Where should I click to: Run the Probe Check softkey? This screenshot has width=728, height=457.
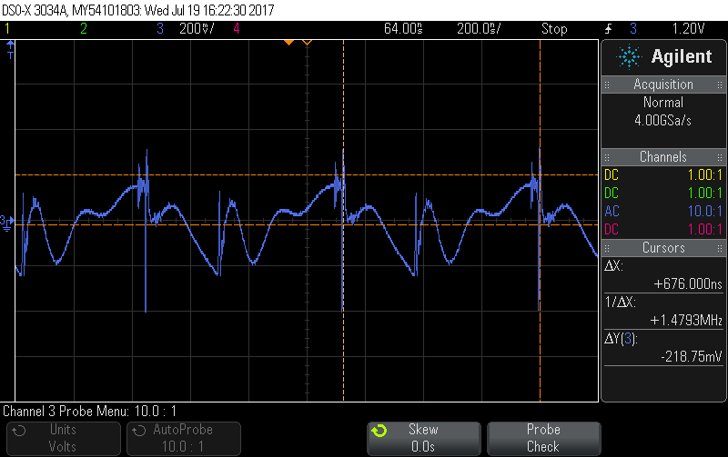click(x=543, y=439)
